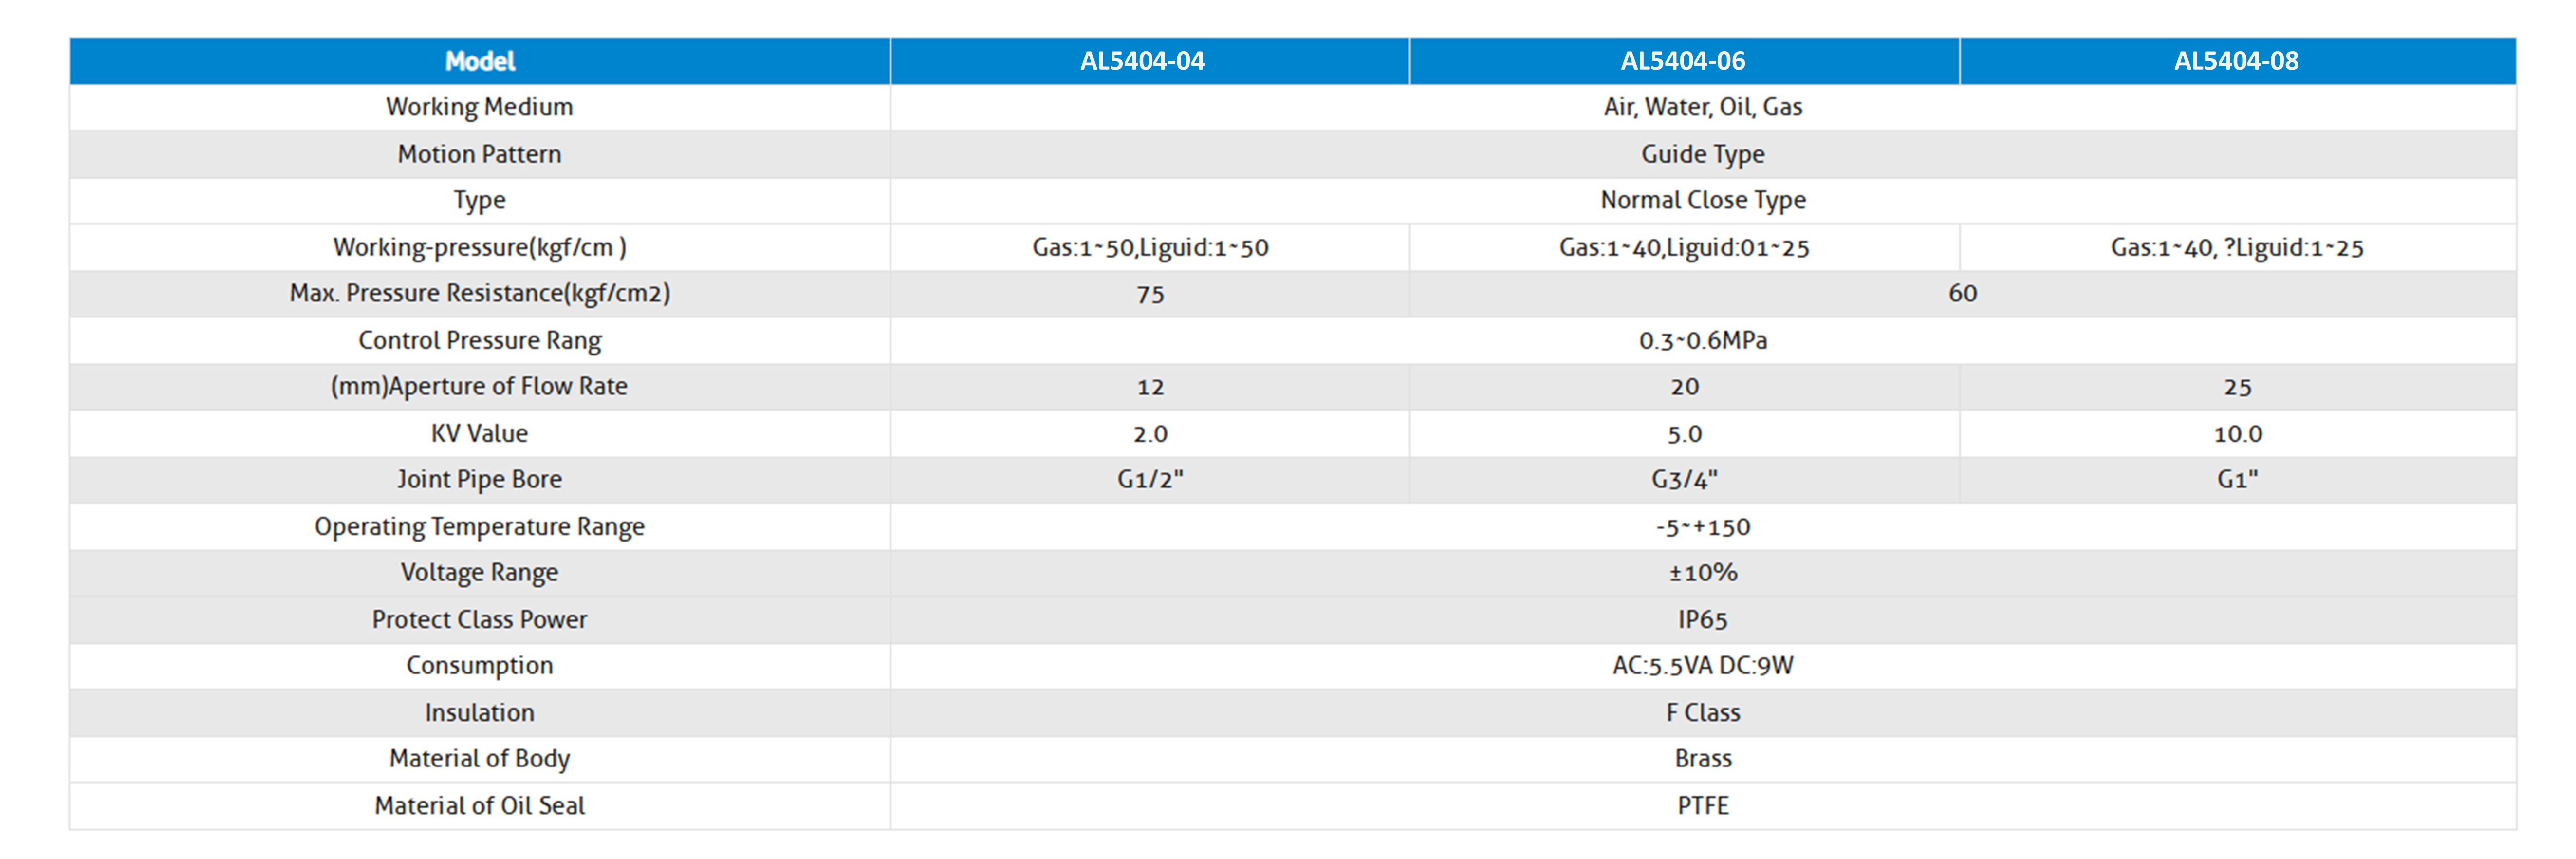Image resolution: width=2576 pixels, height=859 pixels.
Task: Select Max. Pressure Resistance value 75
Action: 1150,294
